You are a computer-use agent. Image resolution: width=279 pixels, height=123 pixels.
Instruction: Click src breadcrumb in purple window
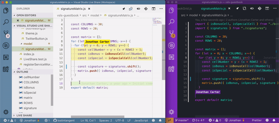coord(183,15)
